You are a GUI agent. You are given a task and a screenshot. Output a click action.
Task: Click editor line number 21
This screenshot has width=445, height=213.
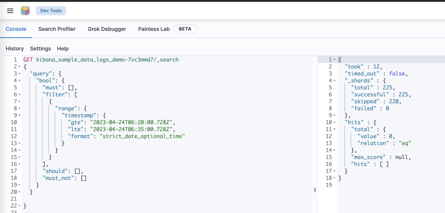13,199
